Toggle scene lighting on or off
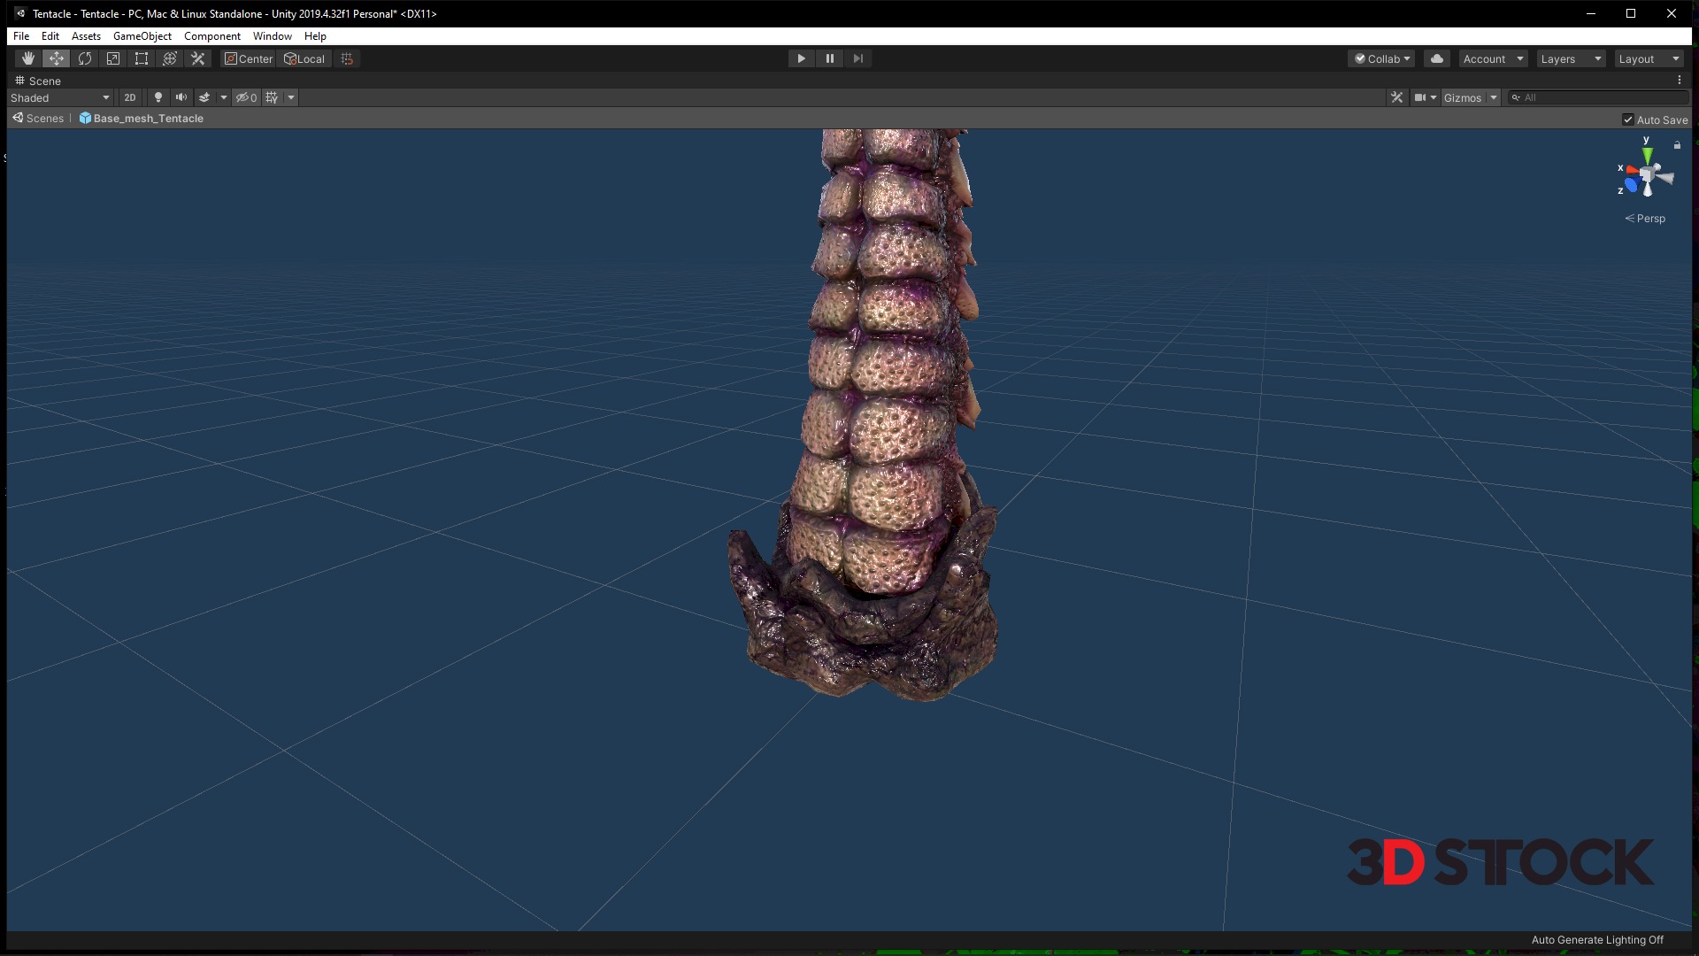 point(158,97)
